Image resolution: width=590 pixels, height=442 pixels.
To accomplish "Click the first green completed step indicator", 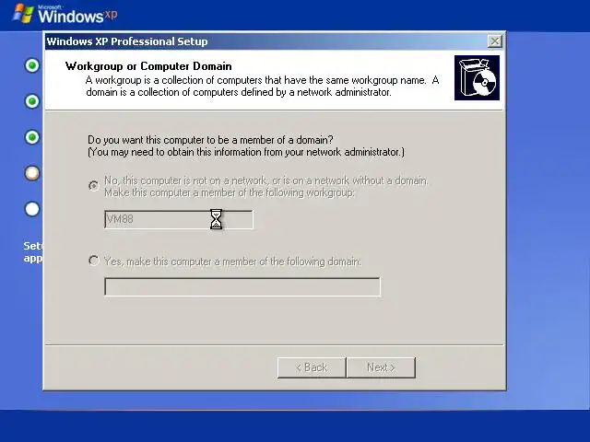I will click(32, 65).
